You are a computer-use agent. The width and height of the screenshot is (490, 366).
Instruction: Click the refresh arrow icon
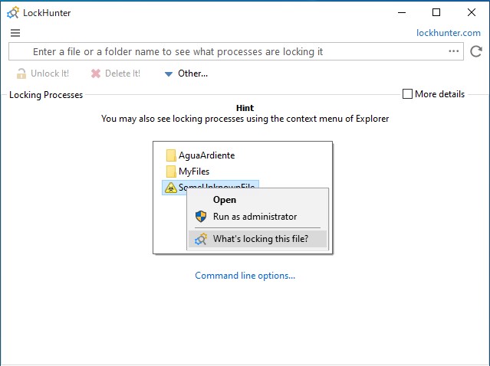pyautogui.click(x=476, y=51)
